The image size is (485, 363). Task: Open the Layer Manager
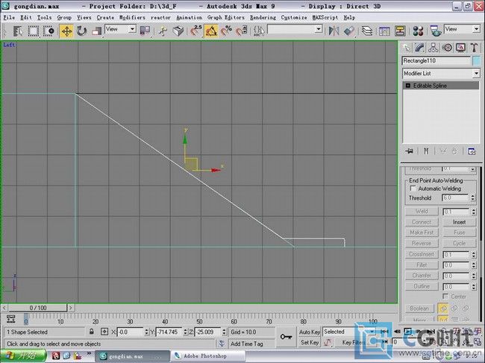click(x=367, y=31)
